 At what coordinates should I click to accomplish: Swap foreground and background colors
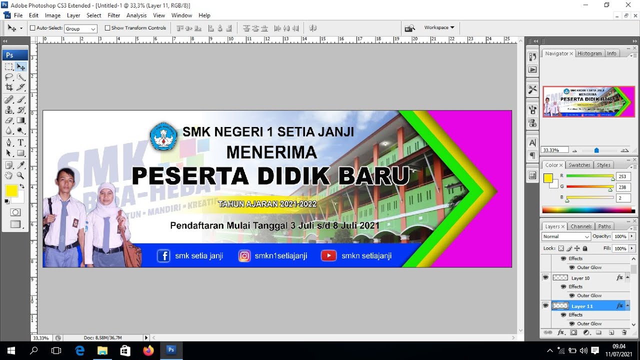pos(22,186)
